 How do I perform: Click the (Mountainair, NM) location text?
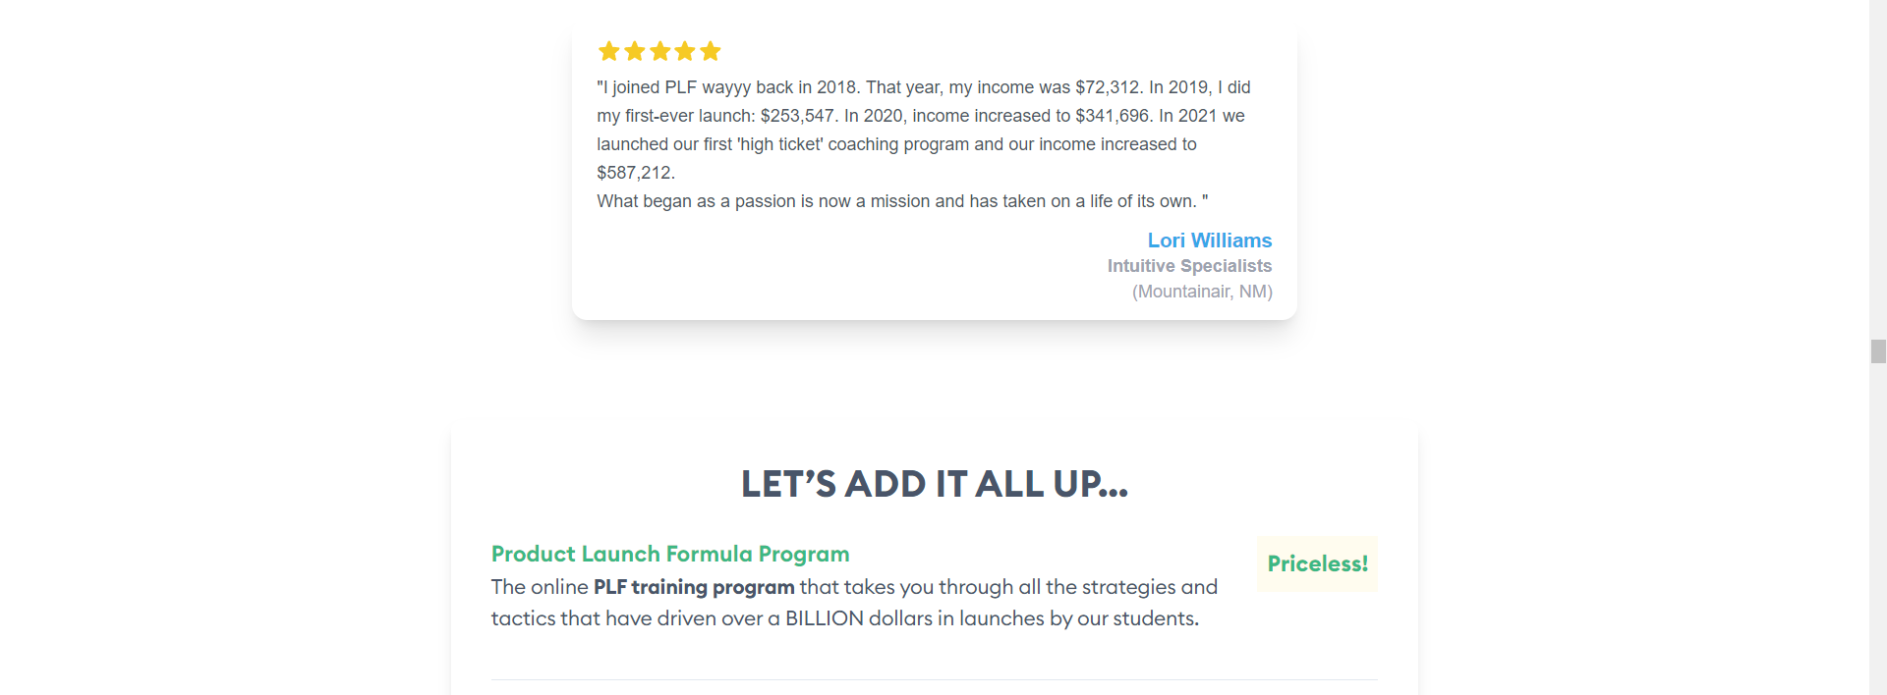click(1202, 292)
